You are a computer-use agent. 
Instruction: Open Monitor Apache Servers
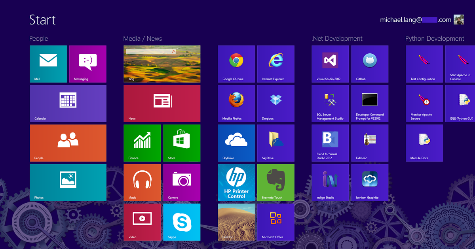coord(424,104)
